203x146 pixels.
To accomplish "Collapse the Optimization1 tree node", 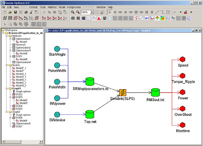I will pos(10,39).
